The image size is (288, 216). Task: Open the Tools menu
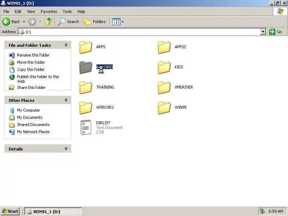[x=67, y=12]
